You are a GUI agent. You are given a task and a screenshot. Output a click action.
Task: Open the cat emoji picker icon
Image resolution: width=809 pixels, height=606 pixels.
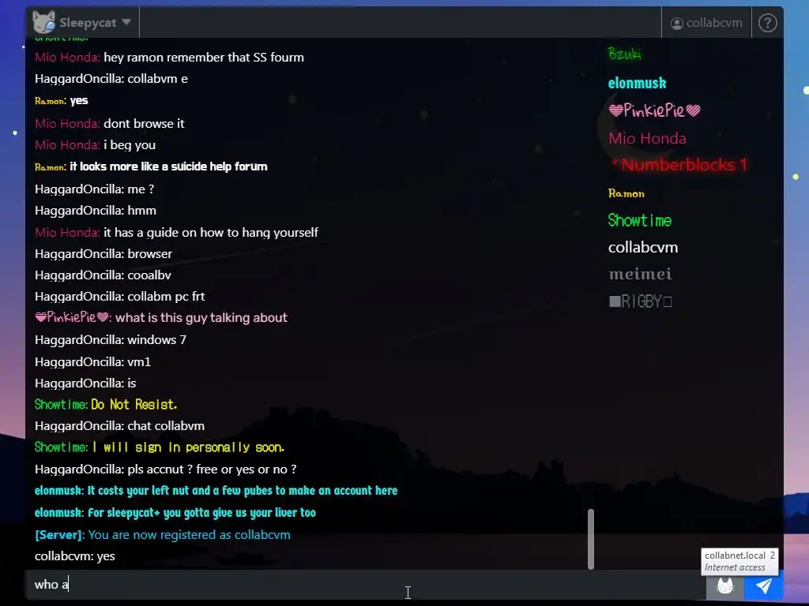coord(725,586)
